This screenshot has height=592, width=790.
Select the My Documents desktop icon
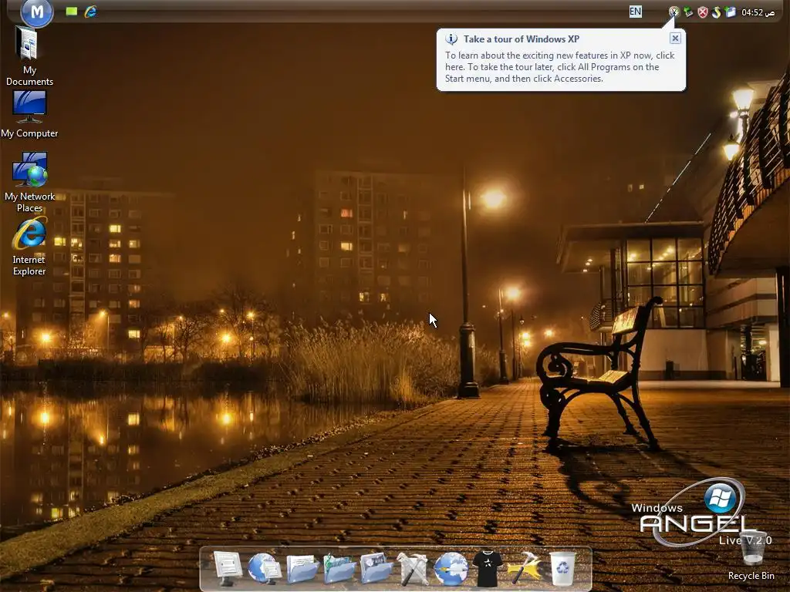click(29, 56)
